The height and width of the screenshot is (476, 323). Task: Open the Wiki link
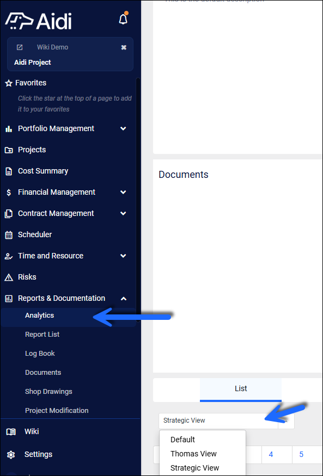pos(32,432)
